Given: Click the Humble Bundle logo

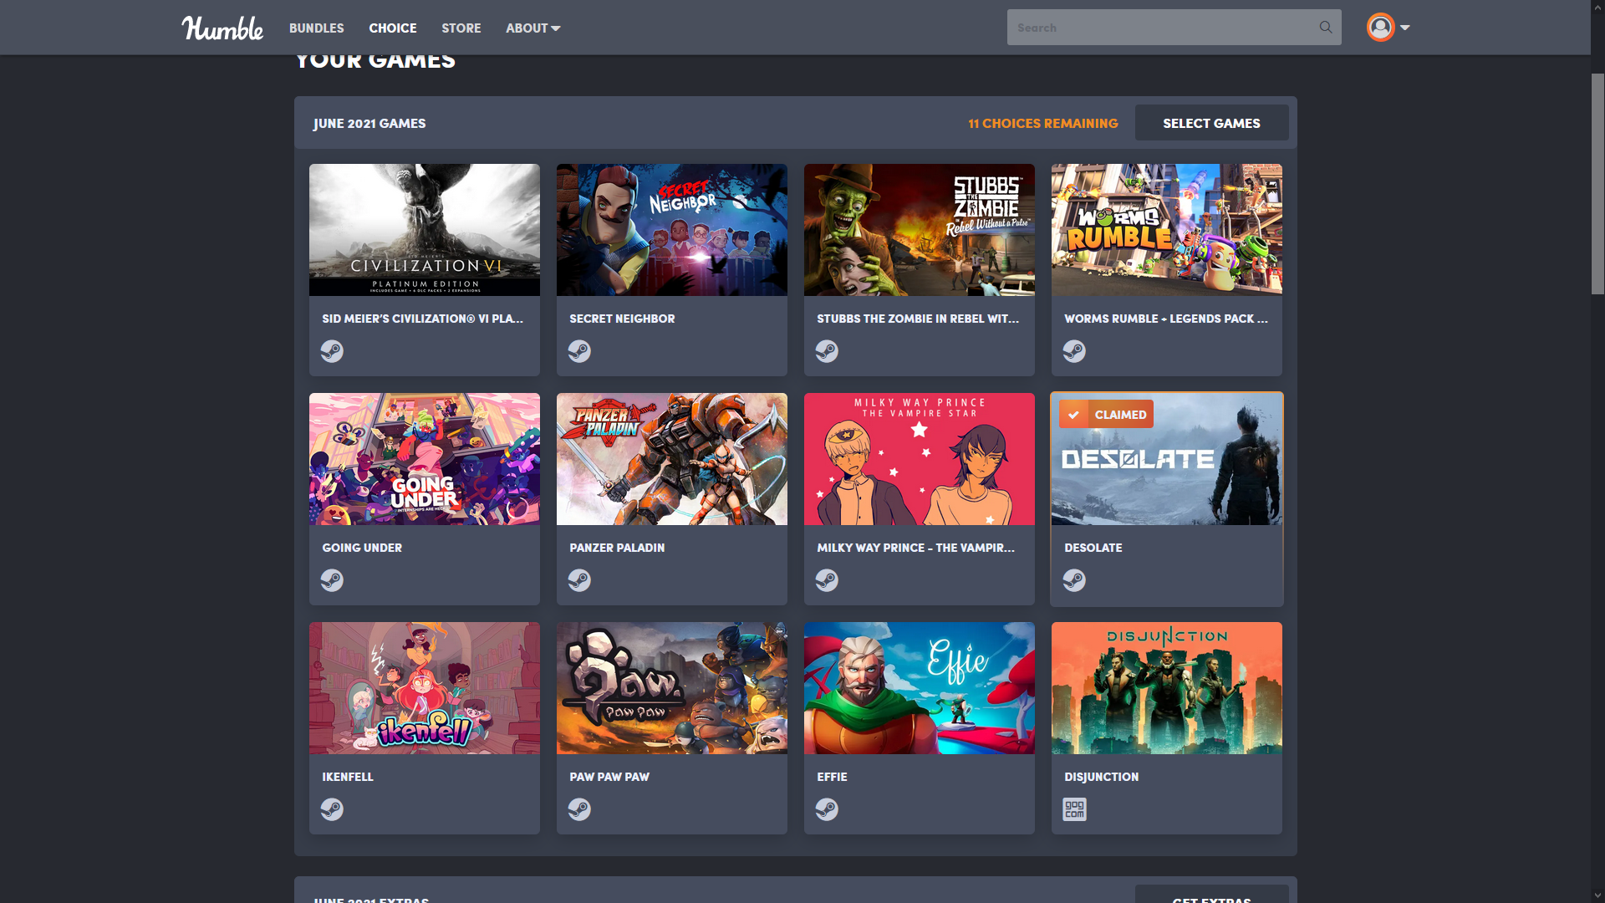Looking at the screenshot, I should click(x=219, y=28).
